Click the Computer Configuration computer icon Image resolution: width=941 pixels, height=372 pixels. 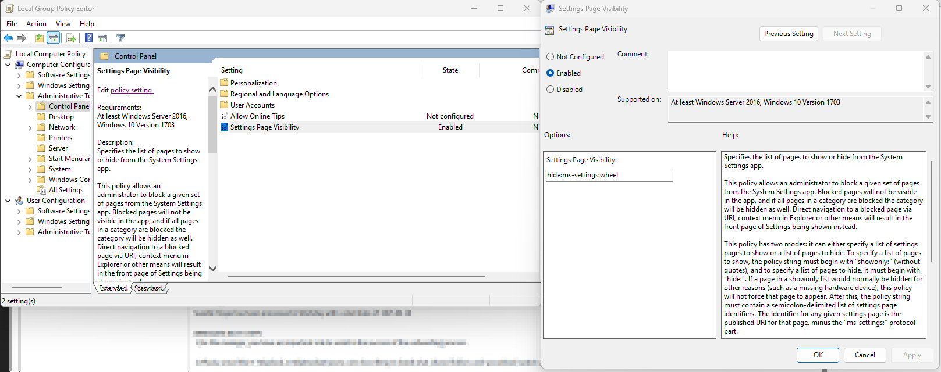19,65
